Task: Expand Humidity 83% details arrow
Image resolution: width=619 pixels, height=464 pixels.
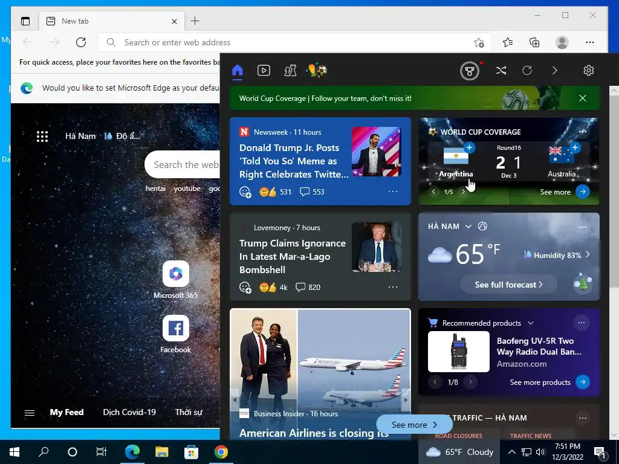Action: (588, 255)
